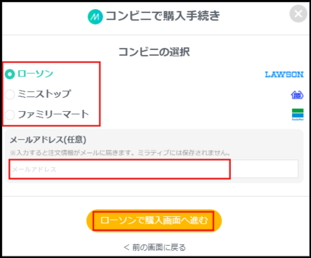Select the ローソン radio button circle

coord(10,74)
